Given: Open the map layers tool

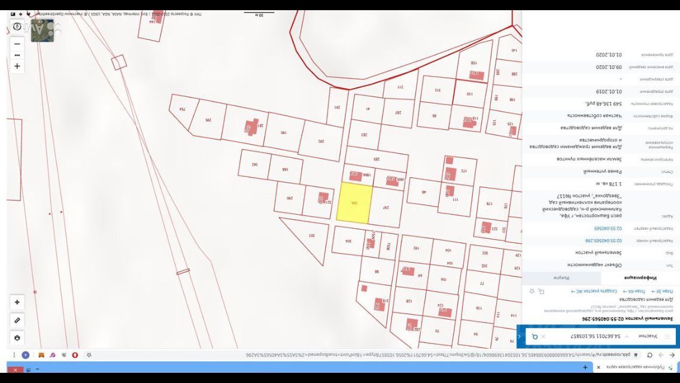Looking at the screenshot, I should (x=17, y=338).
